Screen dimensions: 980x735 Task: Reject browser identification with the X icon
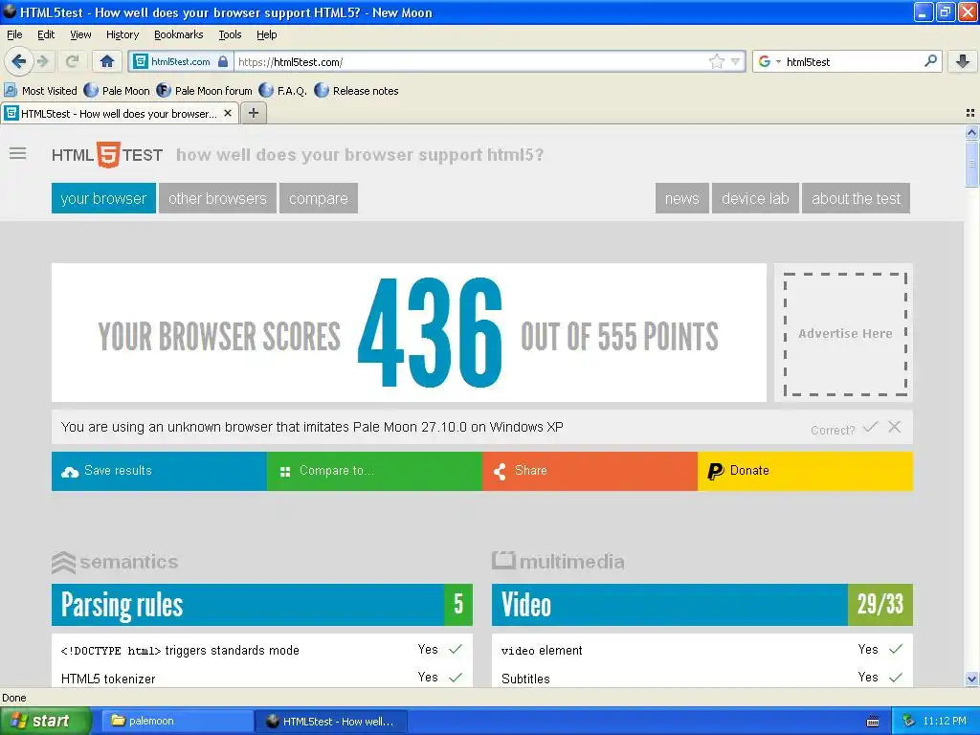895,427
